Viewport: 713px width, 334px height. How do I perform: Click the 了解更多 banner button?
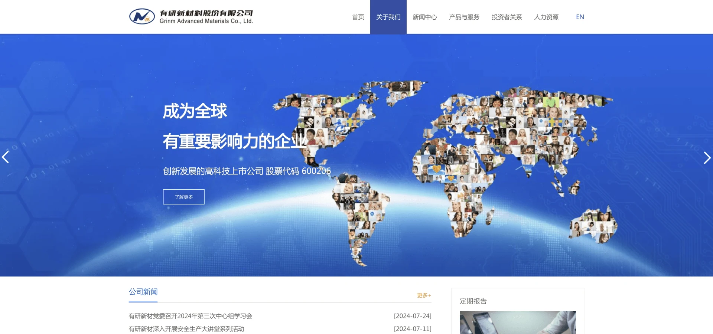tap(184, 197)
